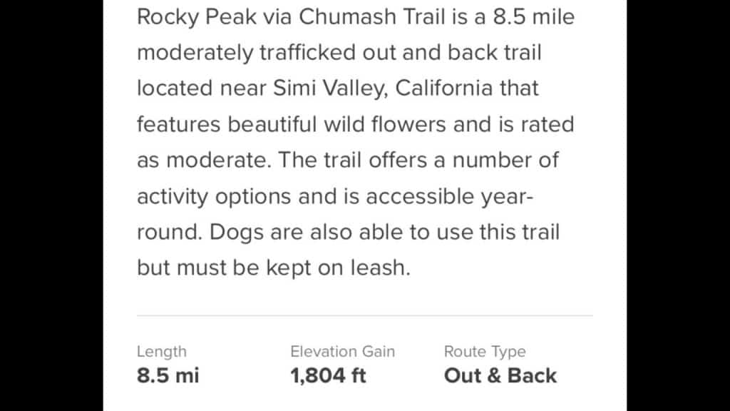Click the words "activity options"
The height and width of the screenshot is (411, 730).
[x=214, y=196]
